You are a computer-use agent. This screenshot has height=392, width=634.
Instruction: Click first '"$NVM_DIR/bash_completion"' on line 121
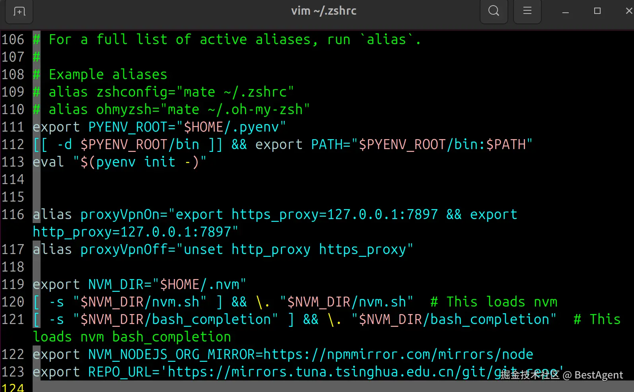coord(175,319)
